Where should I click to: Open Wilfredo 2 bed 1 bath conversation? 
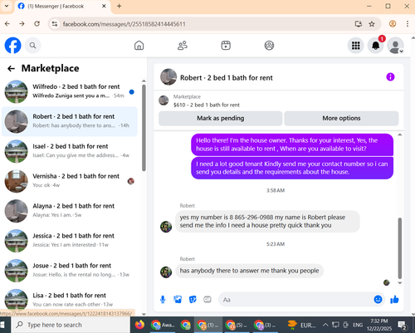pos(69,91)
